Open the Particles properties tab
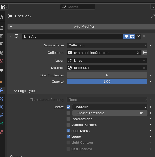 pyautogui.click(x=2, y=99)
